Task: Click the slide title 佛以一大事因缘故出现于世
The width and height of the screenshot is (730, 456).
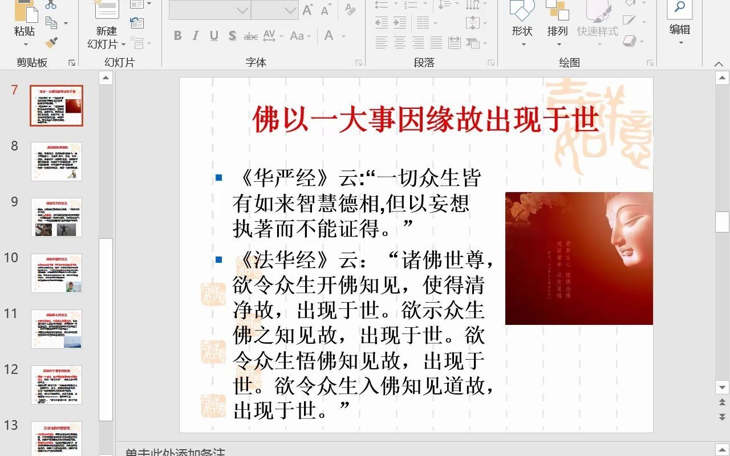Action: click(x=425, y=120)
